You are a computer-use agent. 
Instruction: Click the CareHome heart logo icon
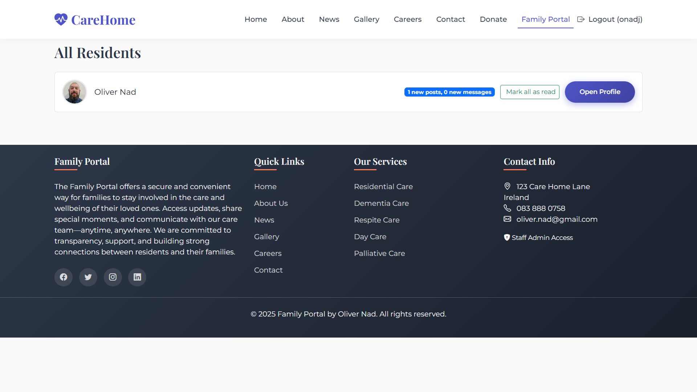point(61,19)
